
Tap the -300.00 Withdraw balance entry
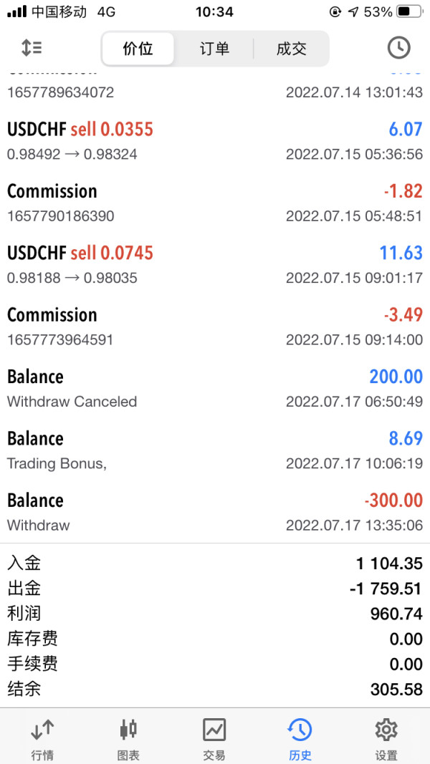[215, 511]
